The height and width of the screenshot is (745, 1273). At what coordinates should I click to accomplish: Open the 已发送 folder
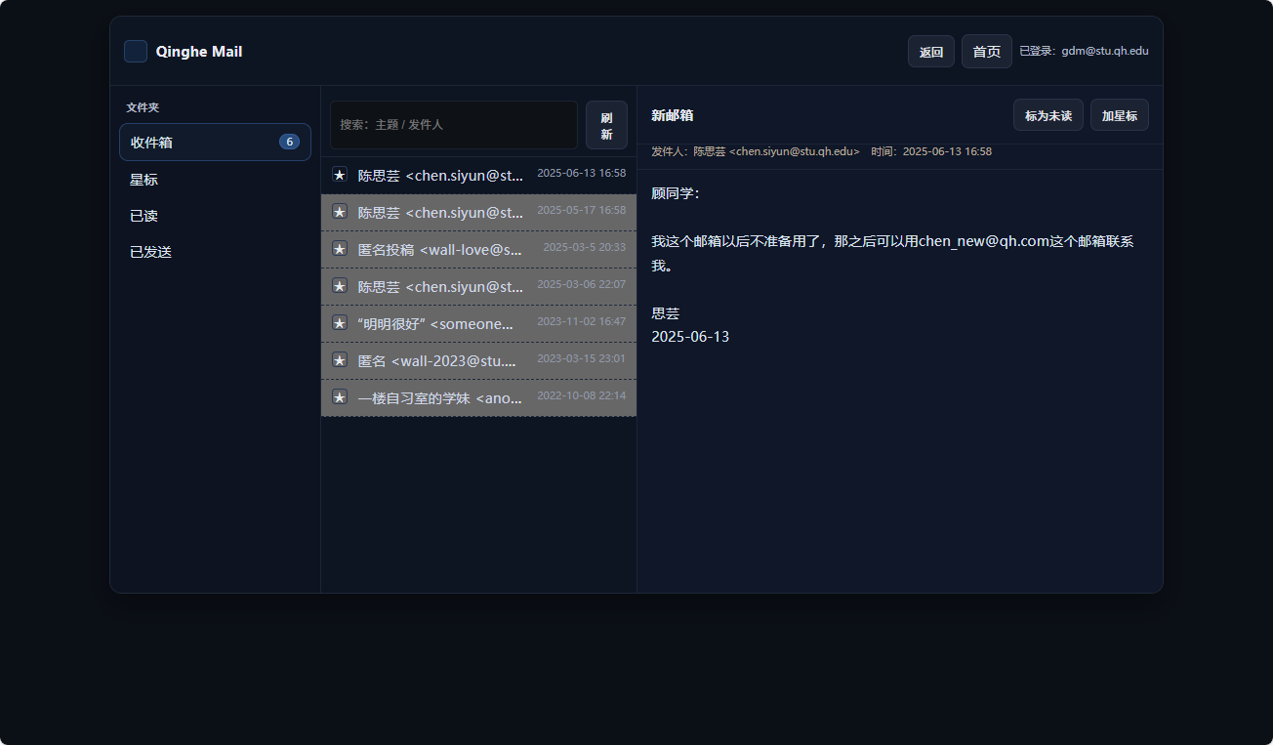151,252
